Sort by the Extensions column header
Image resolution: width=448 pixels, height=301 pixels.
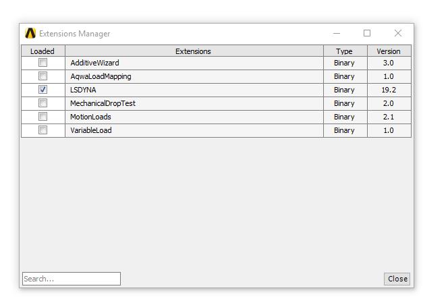pos(194,51)
